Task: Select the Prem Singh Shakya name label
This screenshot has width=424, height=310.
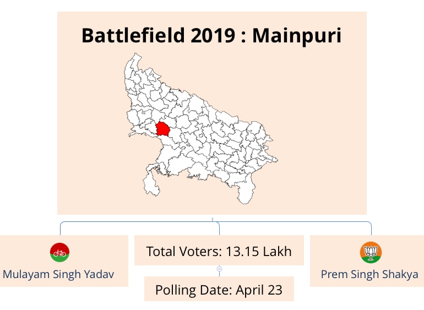Action: [369, 274]
